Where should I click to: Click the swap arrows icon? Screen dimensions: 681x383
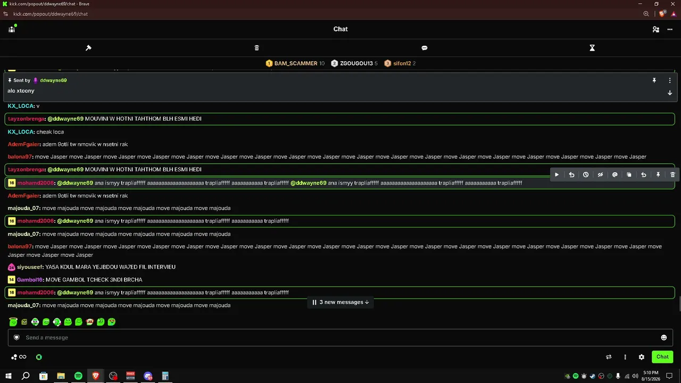[609, 357]
